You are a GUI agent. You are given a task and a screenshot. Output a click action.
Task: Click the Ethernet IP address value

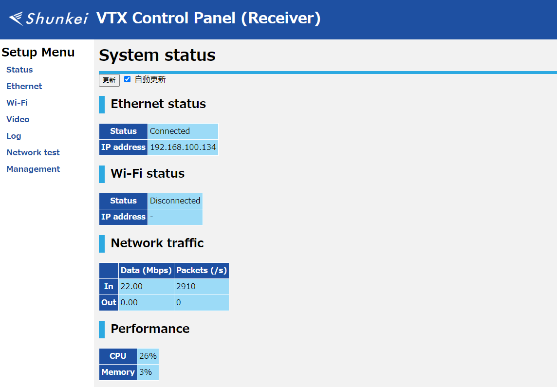(183, 147)
